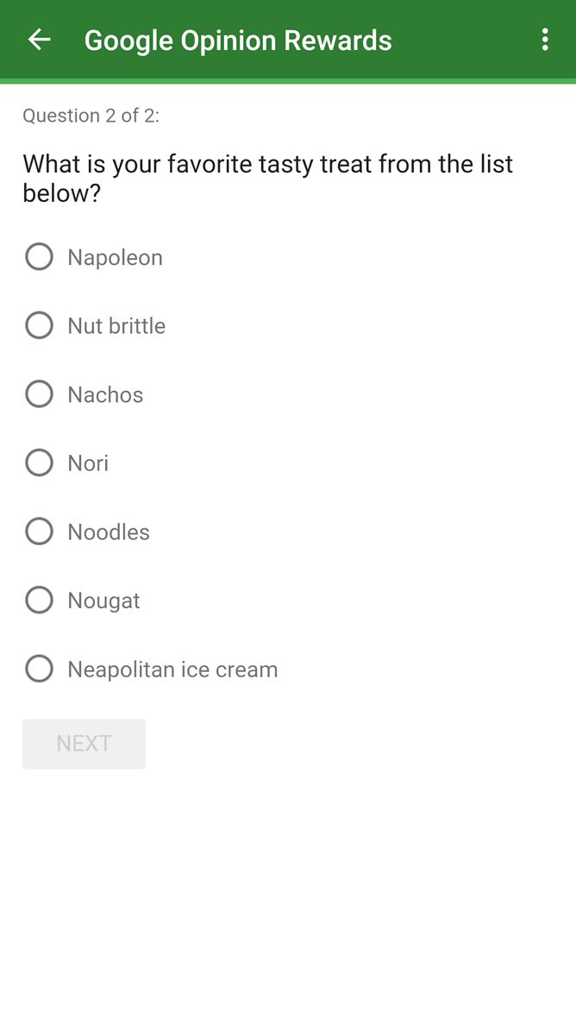
Task: Select the Nori radio circle
Action: [x=39, y=462]
